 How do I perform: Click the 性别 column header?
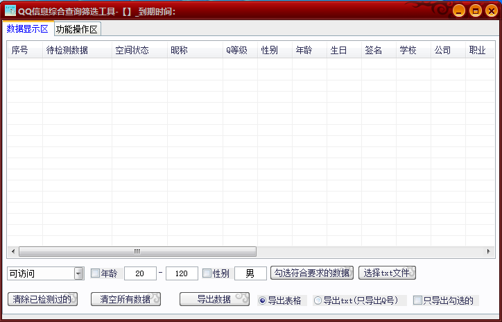point(275,50)
